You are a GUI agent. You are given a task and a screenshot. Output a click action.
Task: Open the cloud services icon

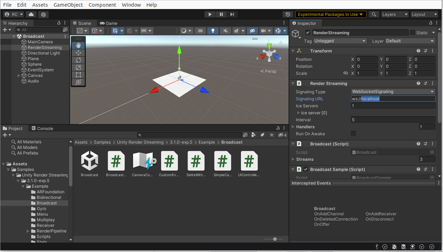tap(32, 14)
